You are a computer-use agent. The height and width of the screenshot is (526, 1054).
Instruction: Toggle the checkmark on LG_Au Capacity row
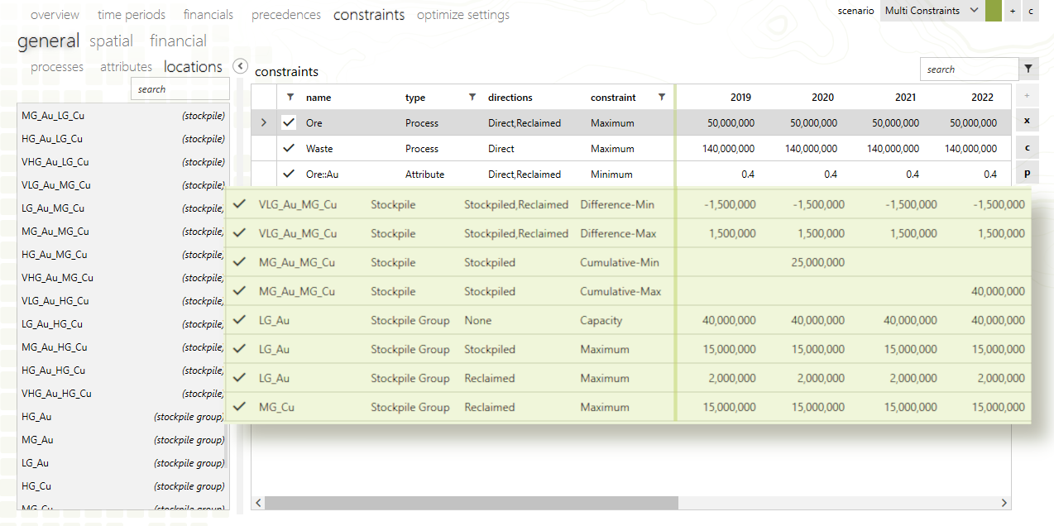coord(240,320)
